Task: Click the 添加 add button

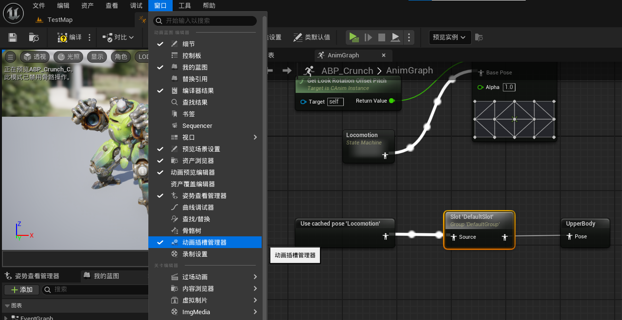Action: (21, 289)
